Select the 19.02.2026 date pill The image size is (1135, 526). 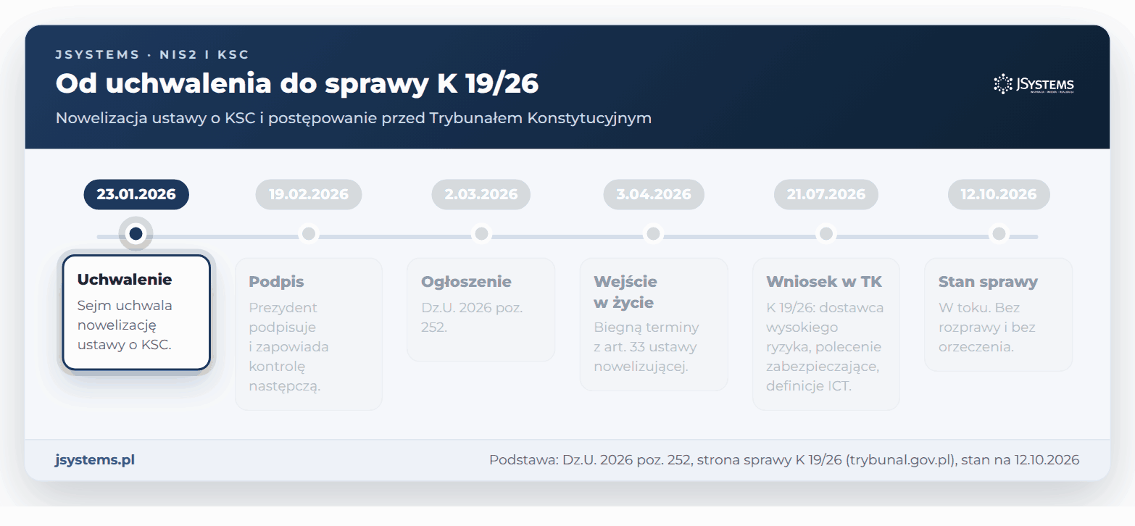pos(309,194)
